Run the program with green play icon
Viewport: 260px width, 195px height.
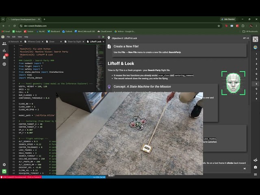[x=103, y=37]
